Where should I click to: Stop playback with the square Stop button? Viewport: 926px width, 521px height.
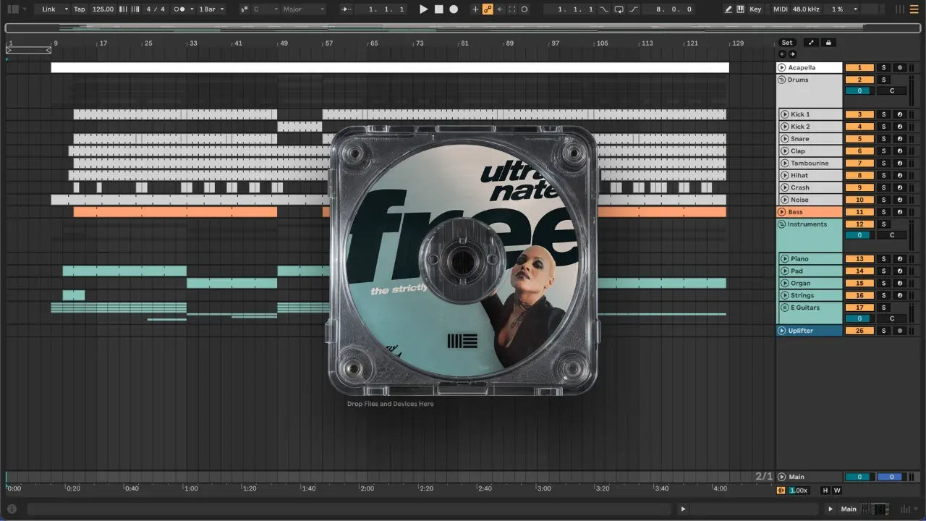click(438, 9)
